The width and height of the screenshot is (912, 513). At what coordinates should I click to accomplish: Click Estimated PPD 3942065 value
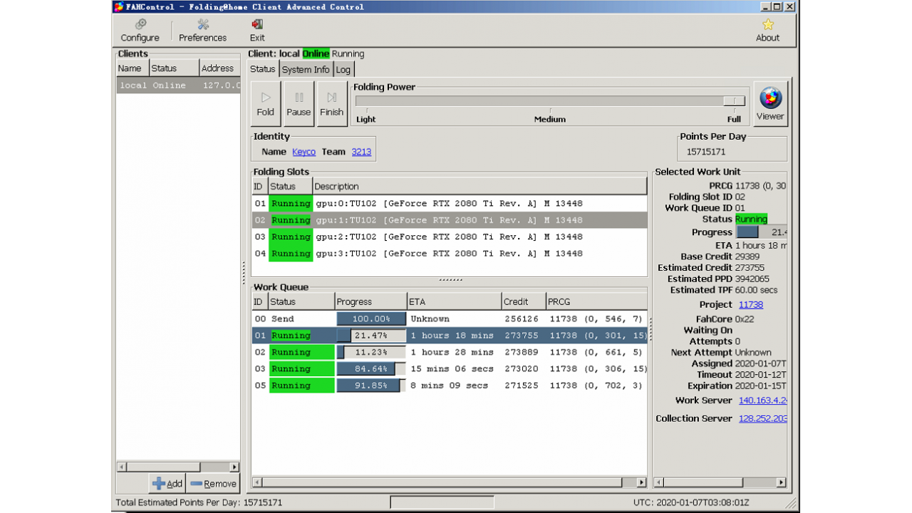[752, 279]
